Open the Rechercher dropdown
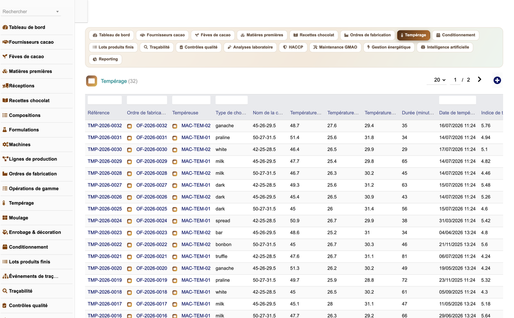 [31, 12]
